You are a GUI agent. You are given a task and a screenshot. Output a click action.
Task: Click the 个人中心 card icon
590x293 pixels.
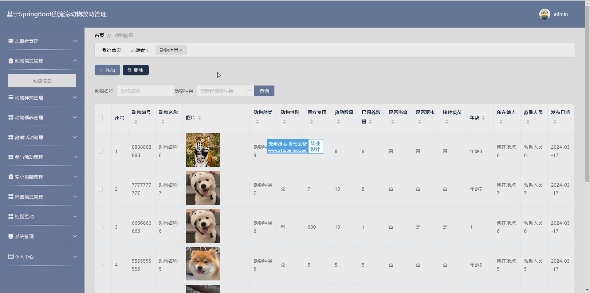click(x=11, y=257)
